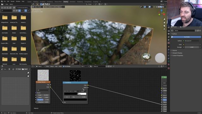Viewport: 202px width, 114px height.
Task: Open the filter settings dropdown arrow
Action: click(x=28, y=10)
